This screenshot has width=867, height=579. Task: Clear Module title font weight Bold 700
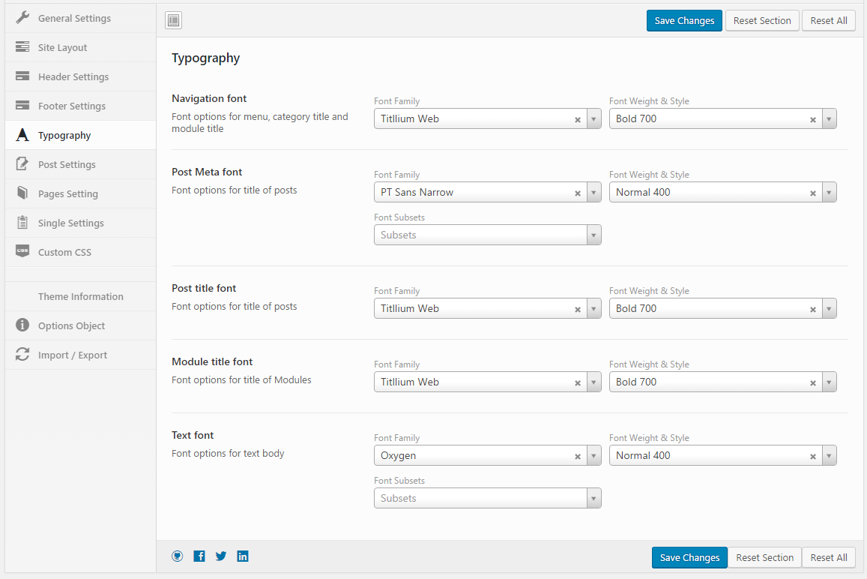coord(812,382)
